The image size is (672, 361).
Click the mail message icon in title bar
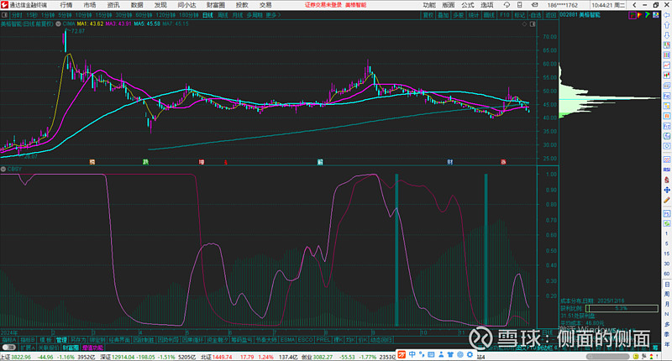pyautogui.click(x=534, y=5)
